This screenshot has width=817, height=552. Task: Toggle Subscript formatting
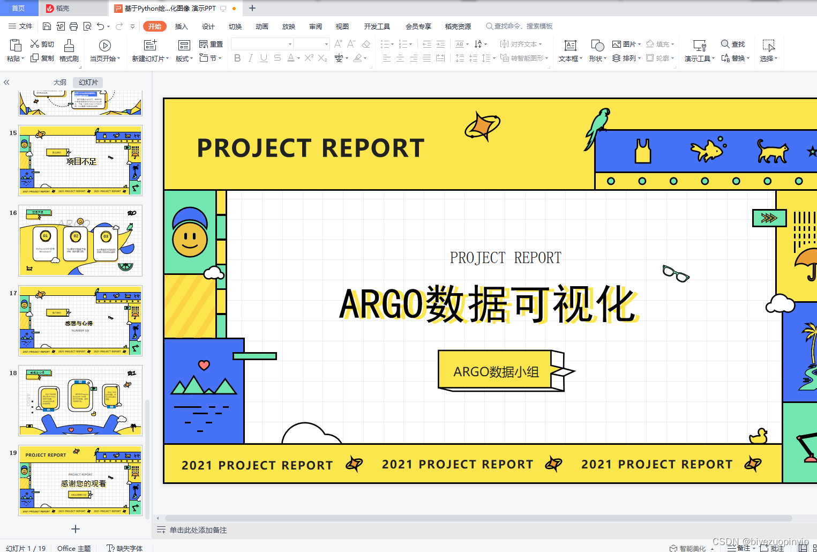coord(323,58)
